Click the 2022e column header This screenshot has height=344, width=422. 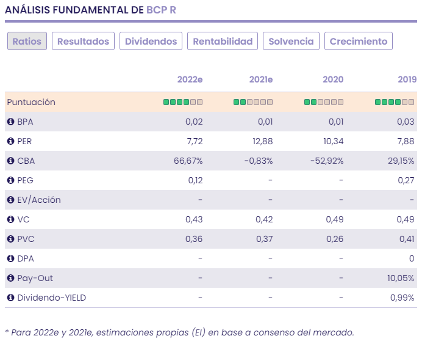[190, 79]
